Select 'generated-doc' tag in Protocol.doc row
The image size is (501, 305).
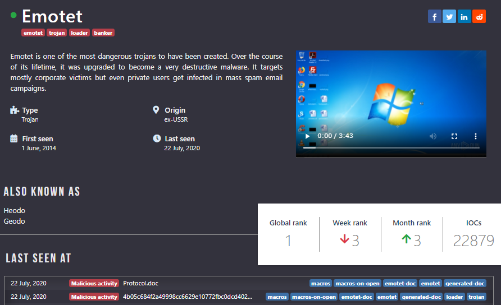[466, 283]
